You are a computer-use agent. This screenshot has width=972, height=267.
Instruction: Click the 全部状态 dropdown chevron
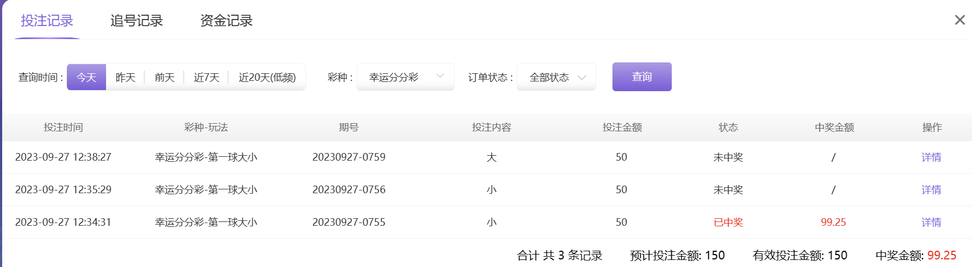581,77
